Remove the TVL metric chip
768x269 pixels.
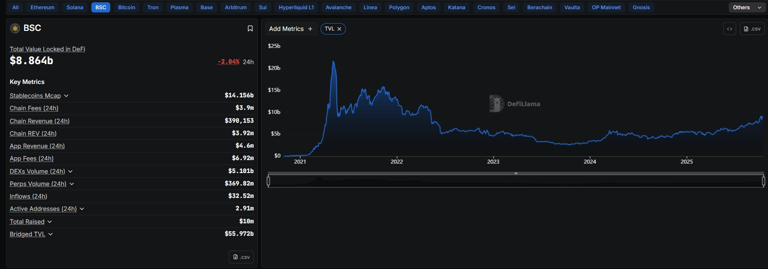click(339, 29)
